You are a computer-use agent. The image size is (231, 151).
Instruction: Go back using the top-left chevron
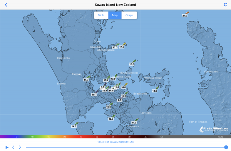tap(6, 5)
